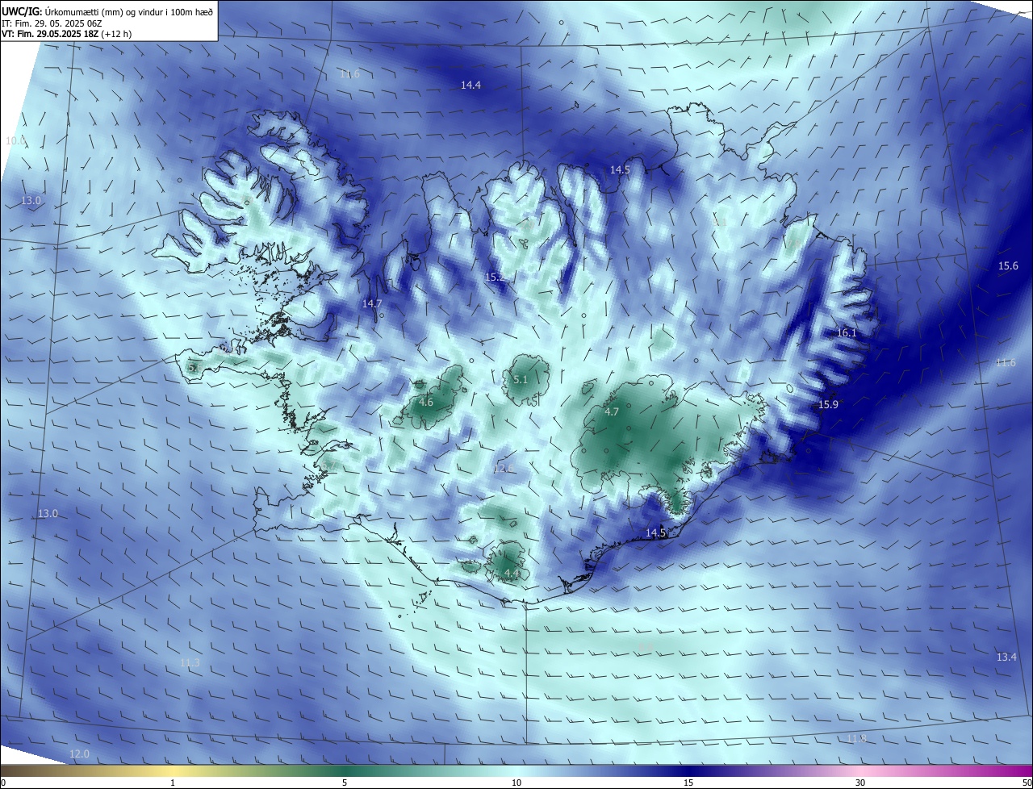Click the 15.6 value label on the map
The image size is (1033, 789).
pos(1008,266)
